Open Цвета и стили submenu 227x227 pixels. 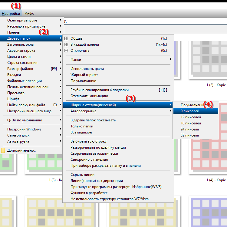[x=31, y=57]
